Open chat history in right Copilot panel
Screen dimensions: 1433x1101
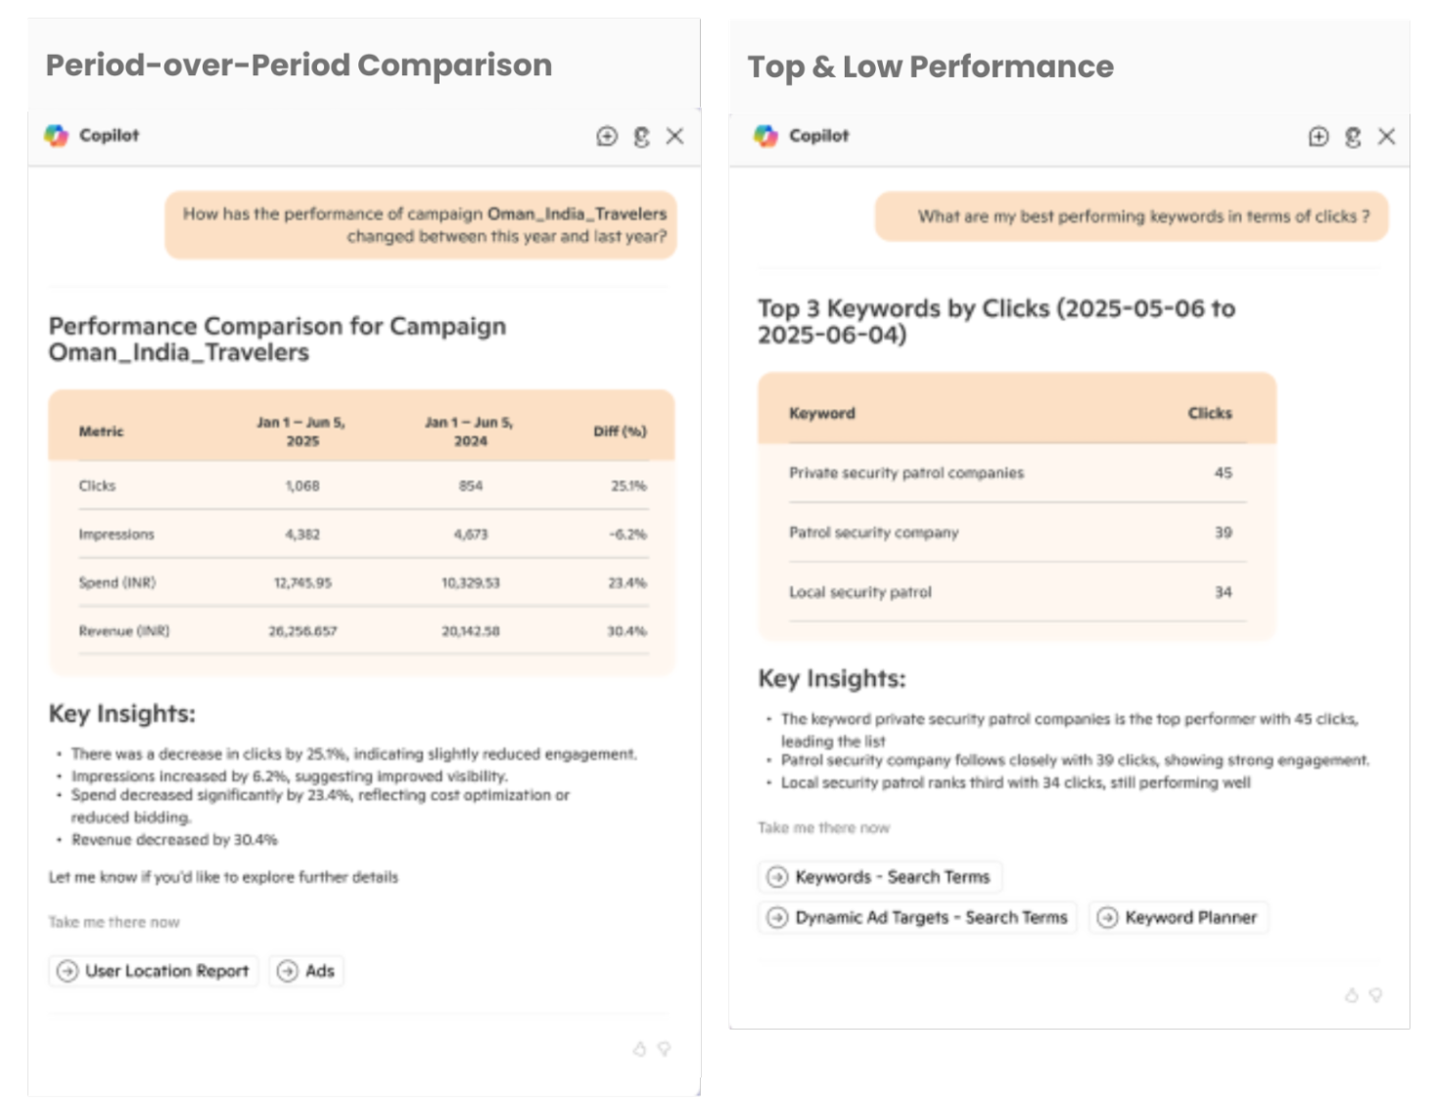[x=1353, y=137]
